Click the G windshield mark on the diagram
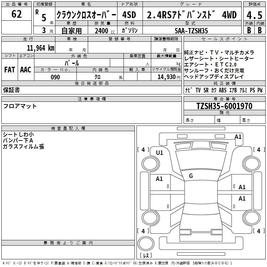Viewport: 267px width, 267px height. [191, 176]
